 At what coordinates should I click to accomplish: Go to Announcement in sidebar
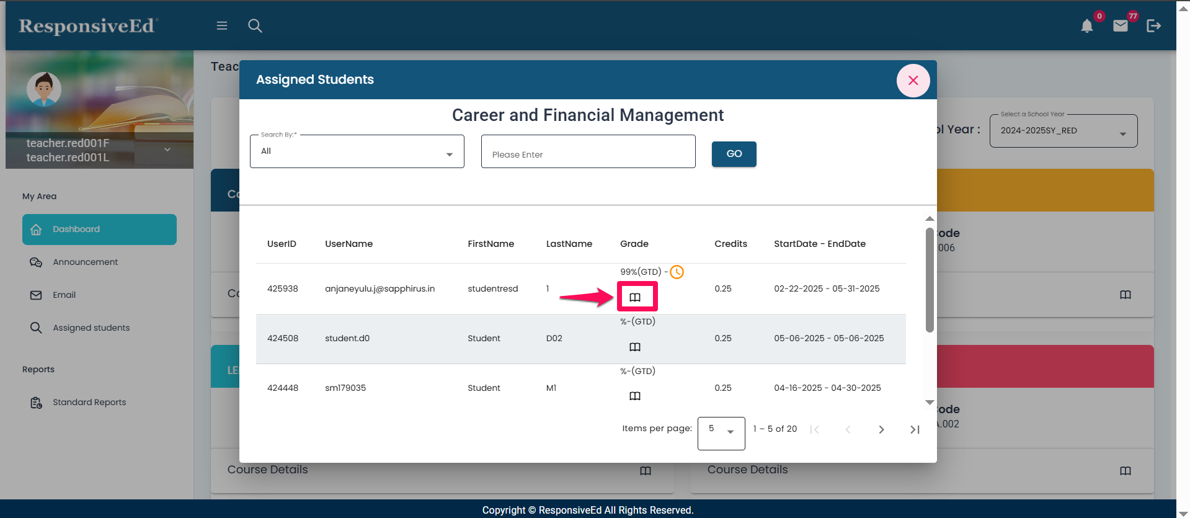tap(85, 262)
